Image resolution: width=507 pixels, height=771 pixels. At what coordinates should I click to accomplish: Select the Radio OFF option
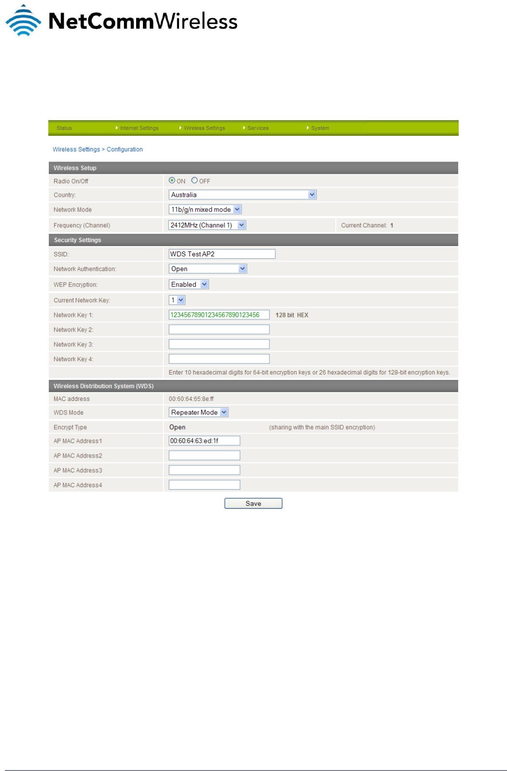[x=194, y=181]
